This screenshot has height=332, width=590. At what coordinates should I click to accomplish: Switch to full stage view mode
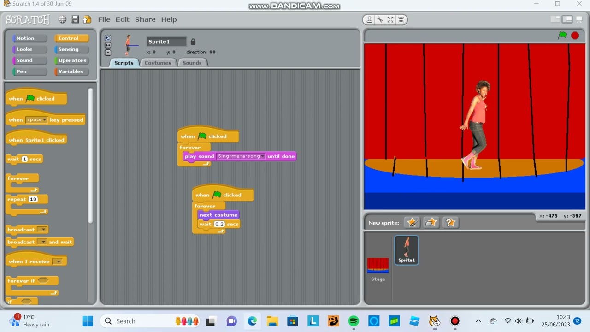567,19
